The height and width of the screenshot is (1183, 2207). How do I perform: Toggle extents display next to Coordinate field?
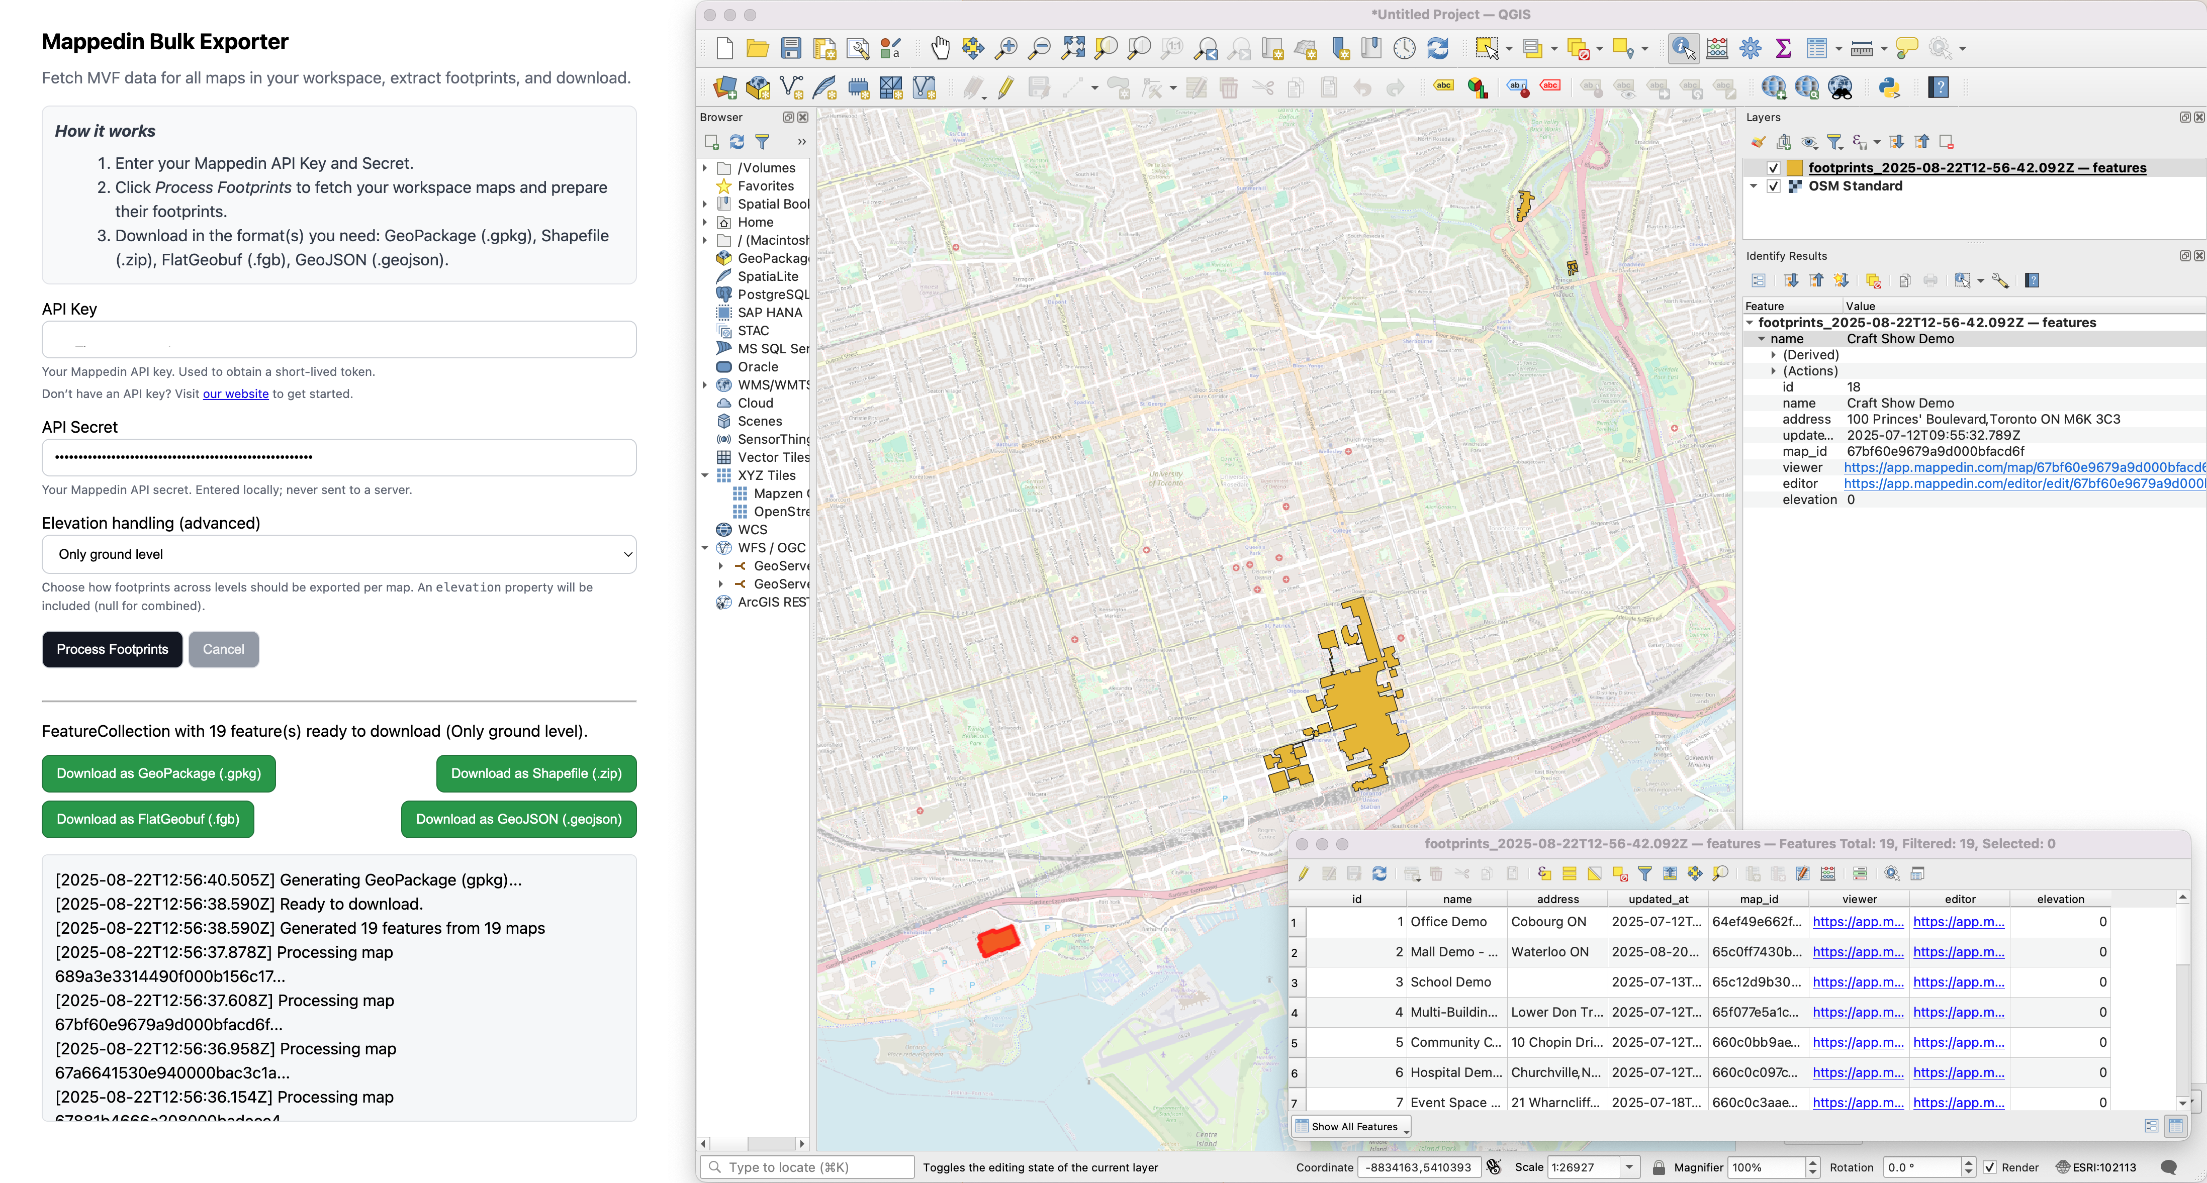(x=1493, y=1167)
